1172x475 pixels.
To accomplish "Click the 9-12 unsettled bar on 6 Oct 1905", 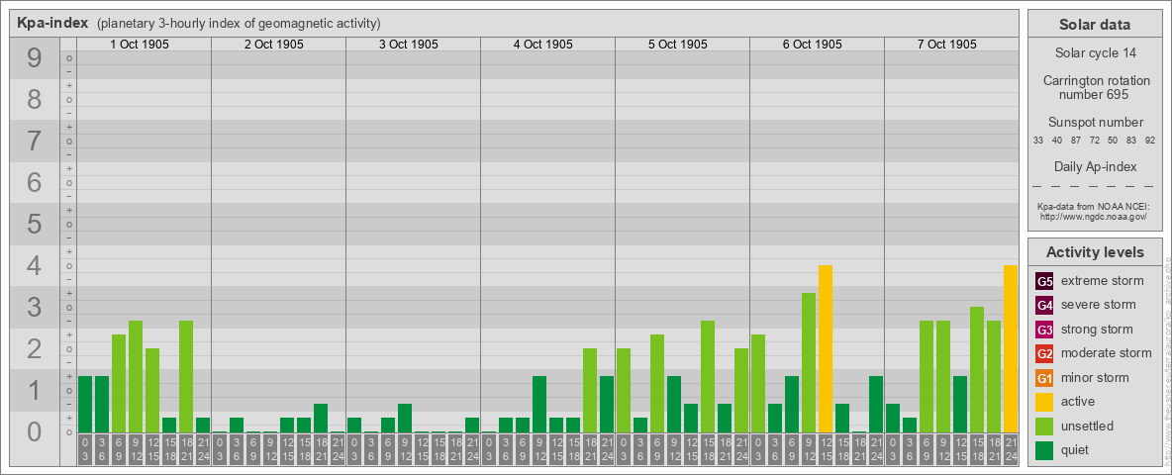I will pos(808,363).
